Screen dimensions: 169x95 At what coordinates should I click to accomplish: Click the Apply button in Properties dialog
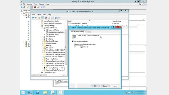click(x=115, y=86)
